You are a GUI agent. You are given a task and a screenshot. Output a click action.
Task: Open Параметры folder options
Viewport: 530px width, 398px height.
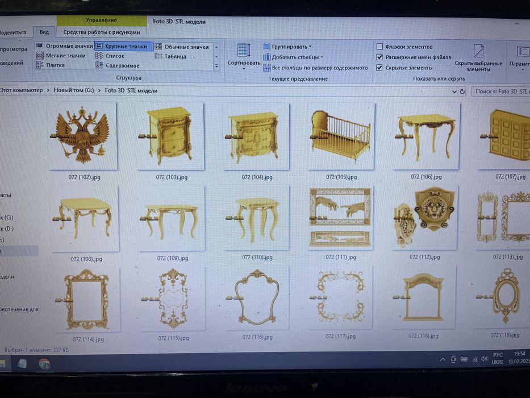click(520, 57)
